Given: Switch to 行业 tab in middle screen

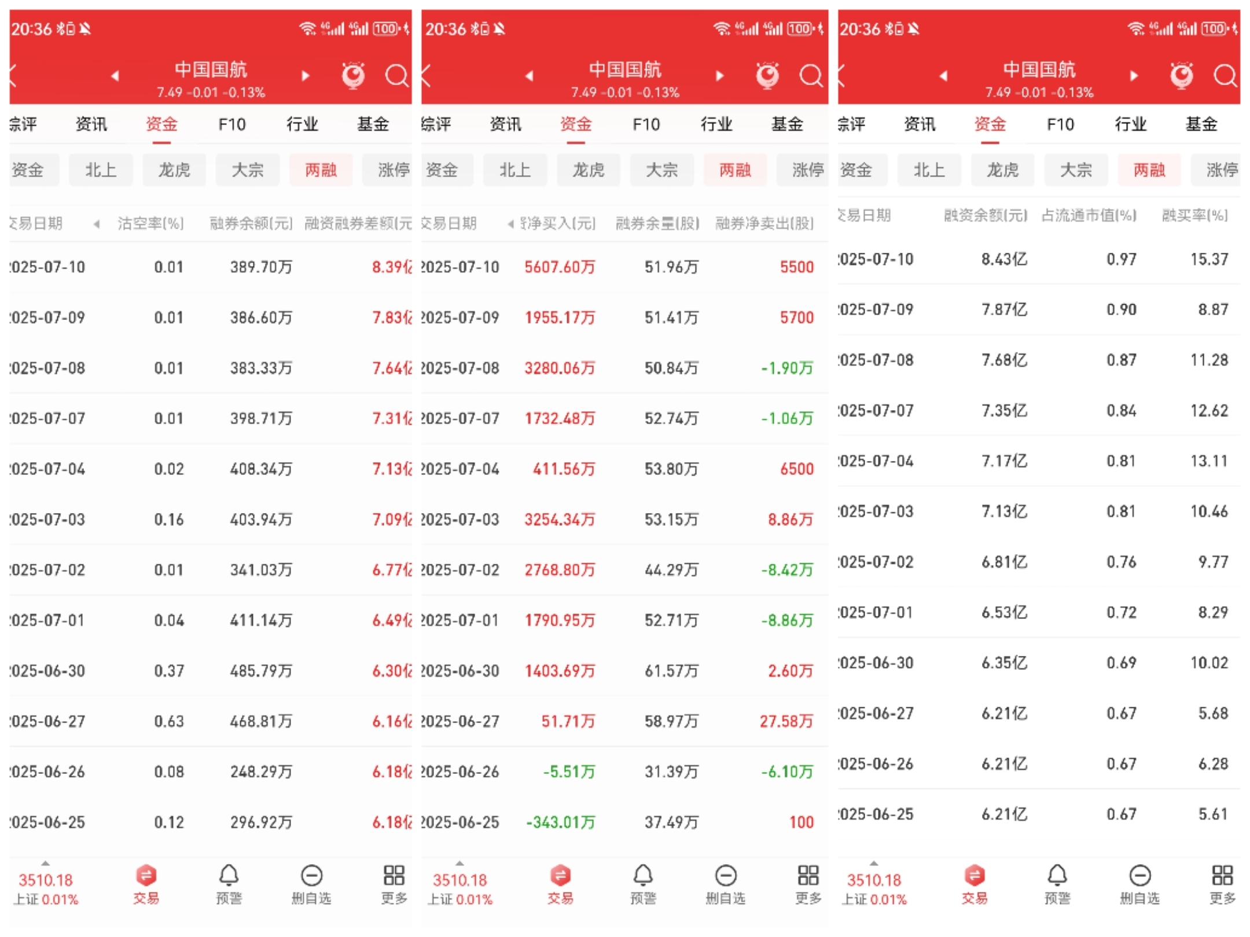Looking at the screenshot, I should [716, 124].
